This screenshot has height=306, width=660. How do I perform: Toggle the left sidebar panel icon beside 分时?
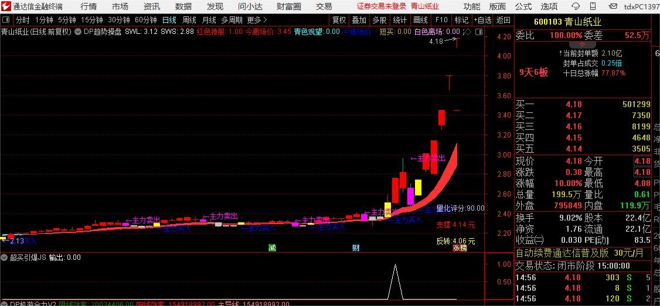coord(6,20)
